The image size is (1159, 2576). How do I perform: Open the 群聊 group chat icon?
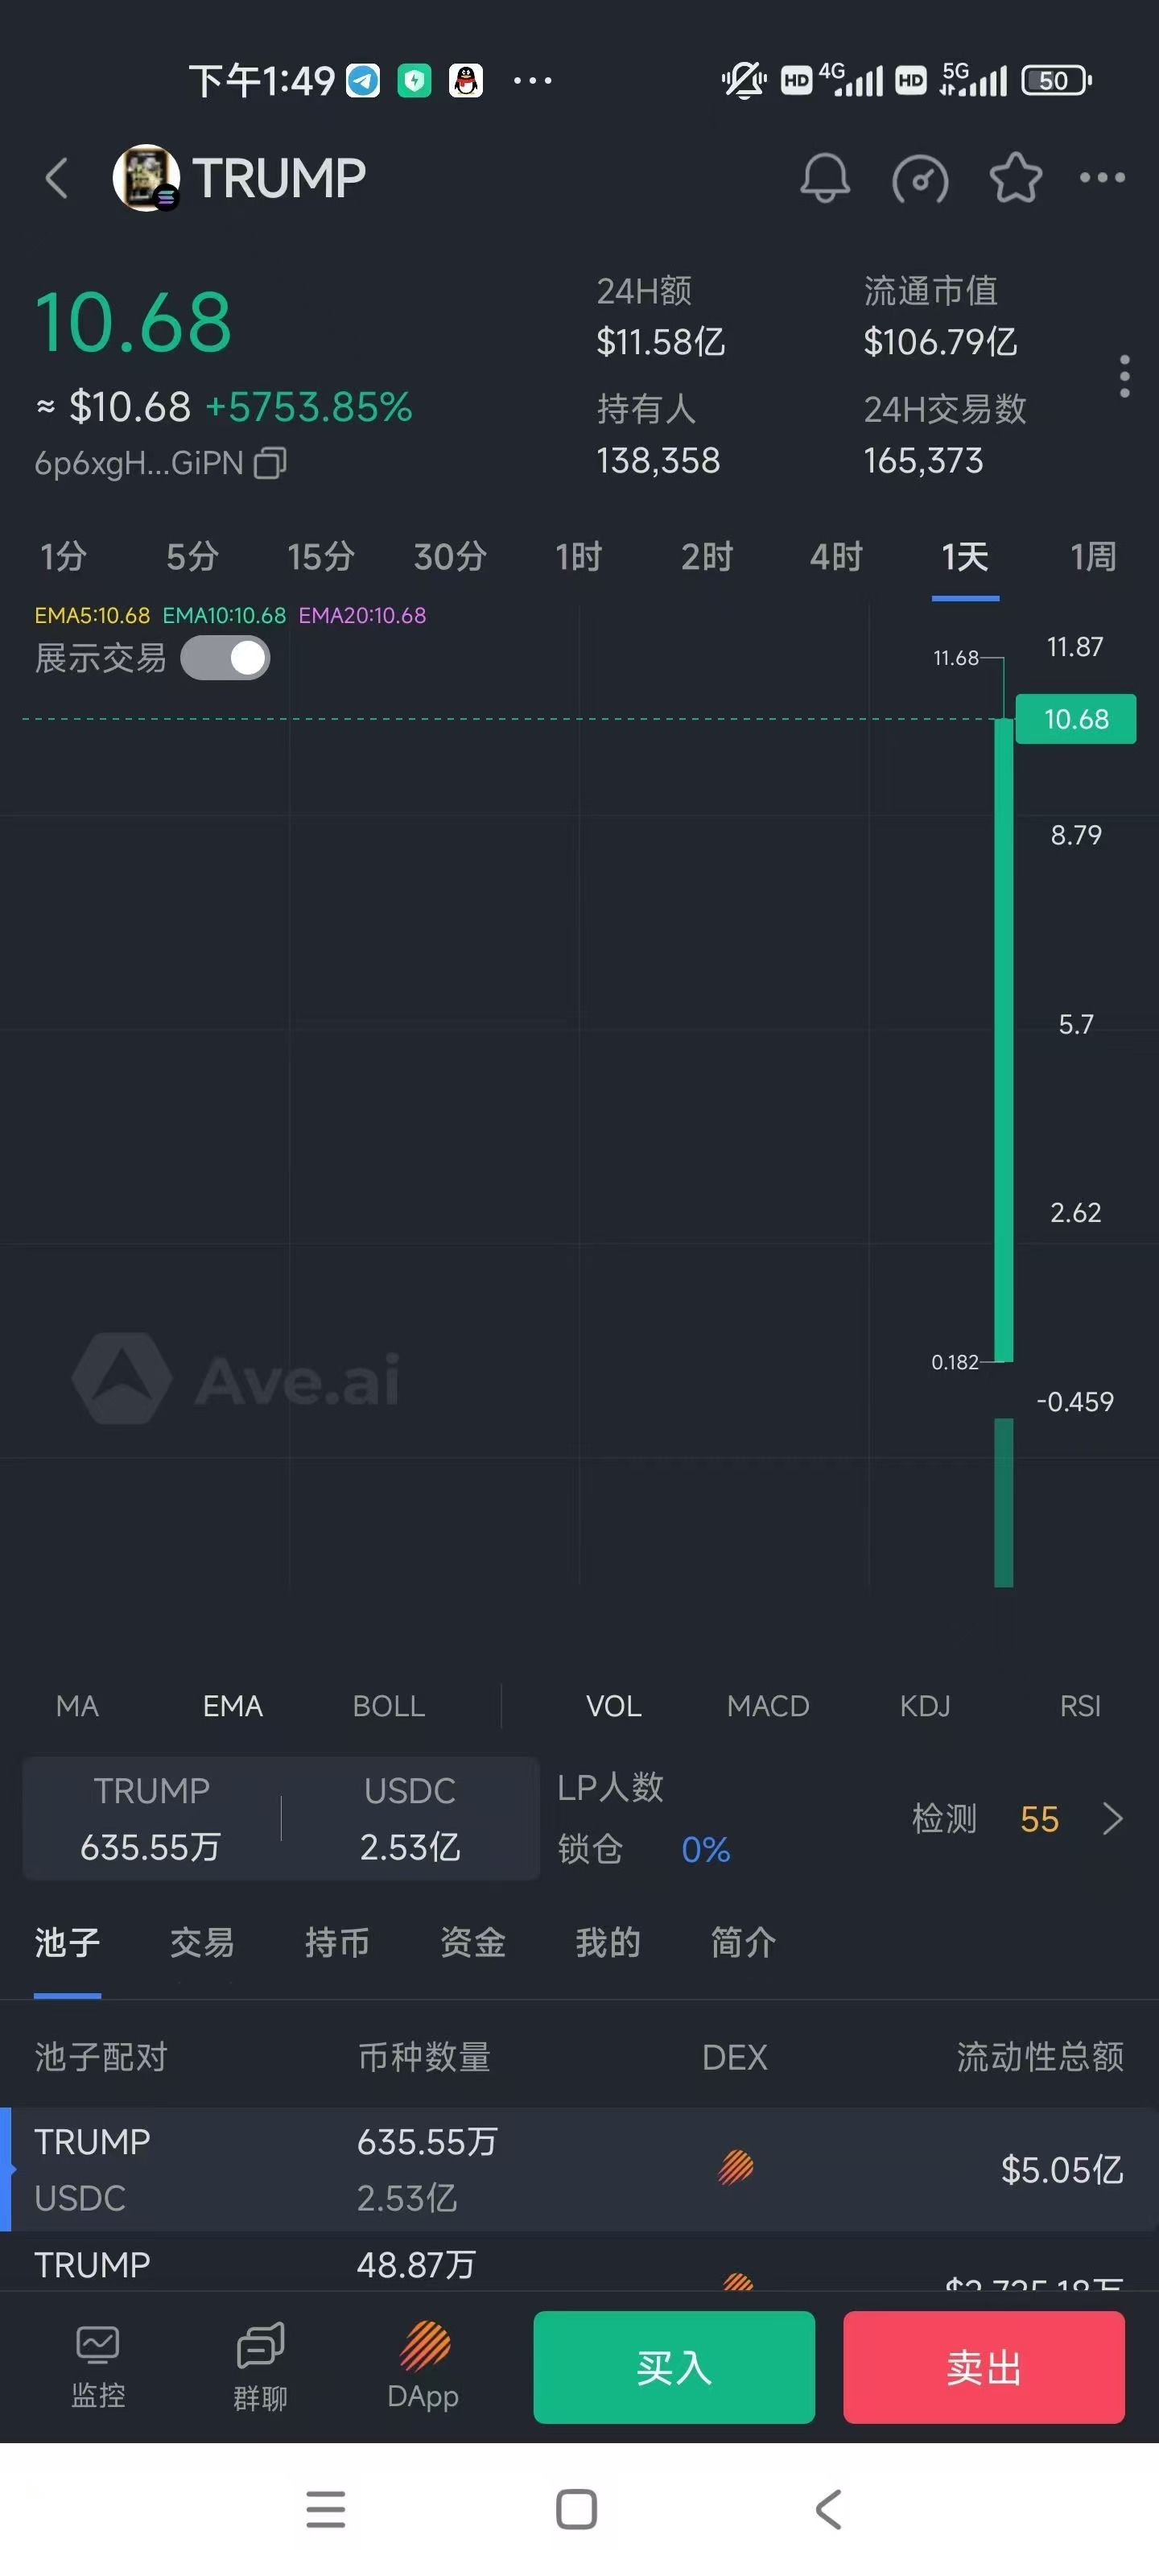260,2365
